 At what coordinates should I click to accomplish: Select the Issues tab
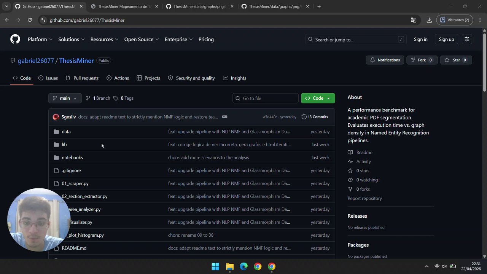point(48,78)
